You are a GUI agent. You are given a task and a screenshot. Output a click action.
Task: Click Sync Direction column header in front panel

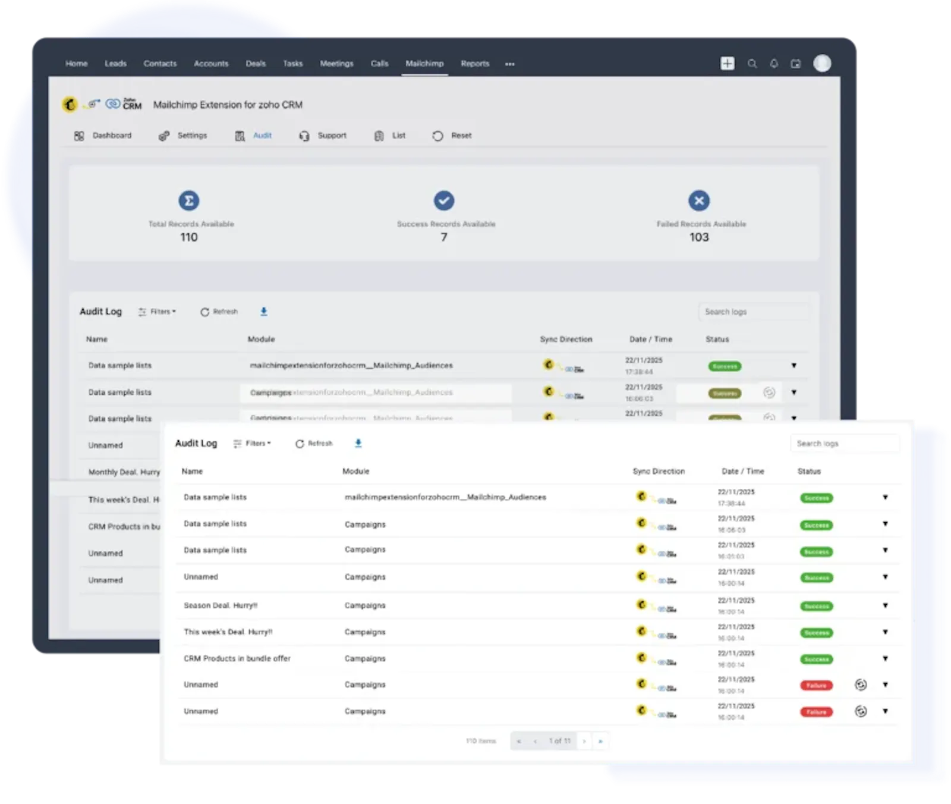click(659, 471)
